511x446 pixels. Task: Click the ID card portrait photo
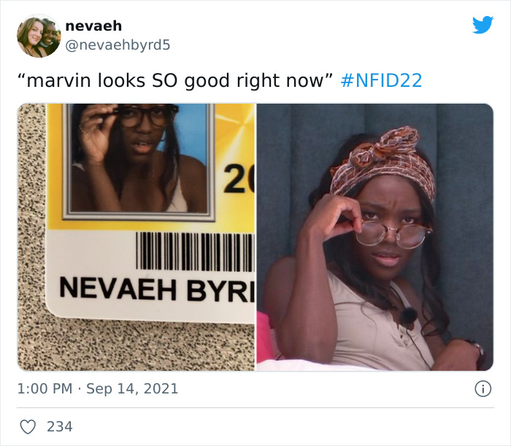139,158
